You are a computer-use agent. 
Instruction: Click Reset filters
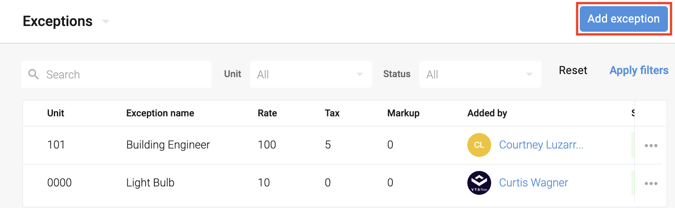pyautogui.click(x=573, y=71)
